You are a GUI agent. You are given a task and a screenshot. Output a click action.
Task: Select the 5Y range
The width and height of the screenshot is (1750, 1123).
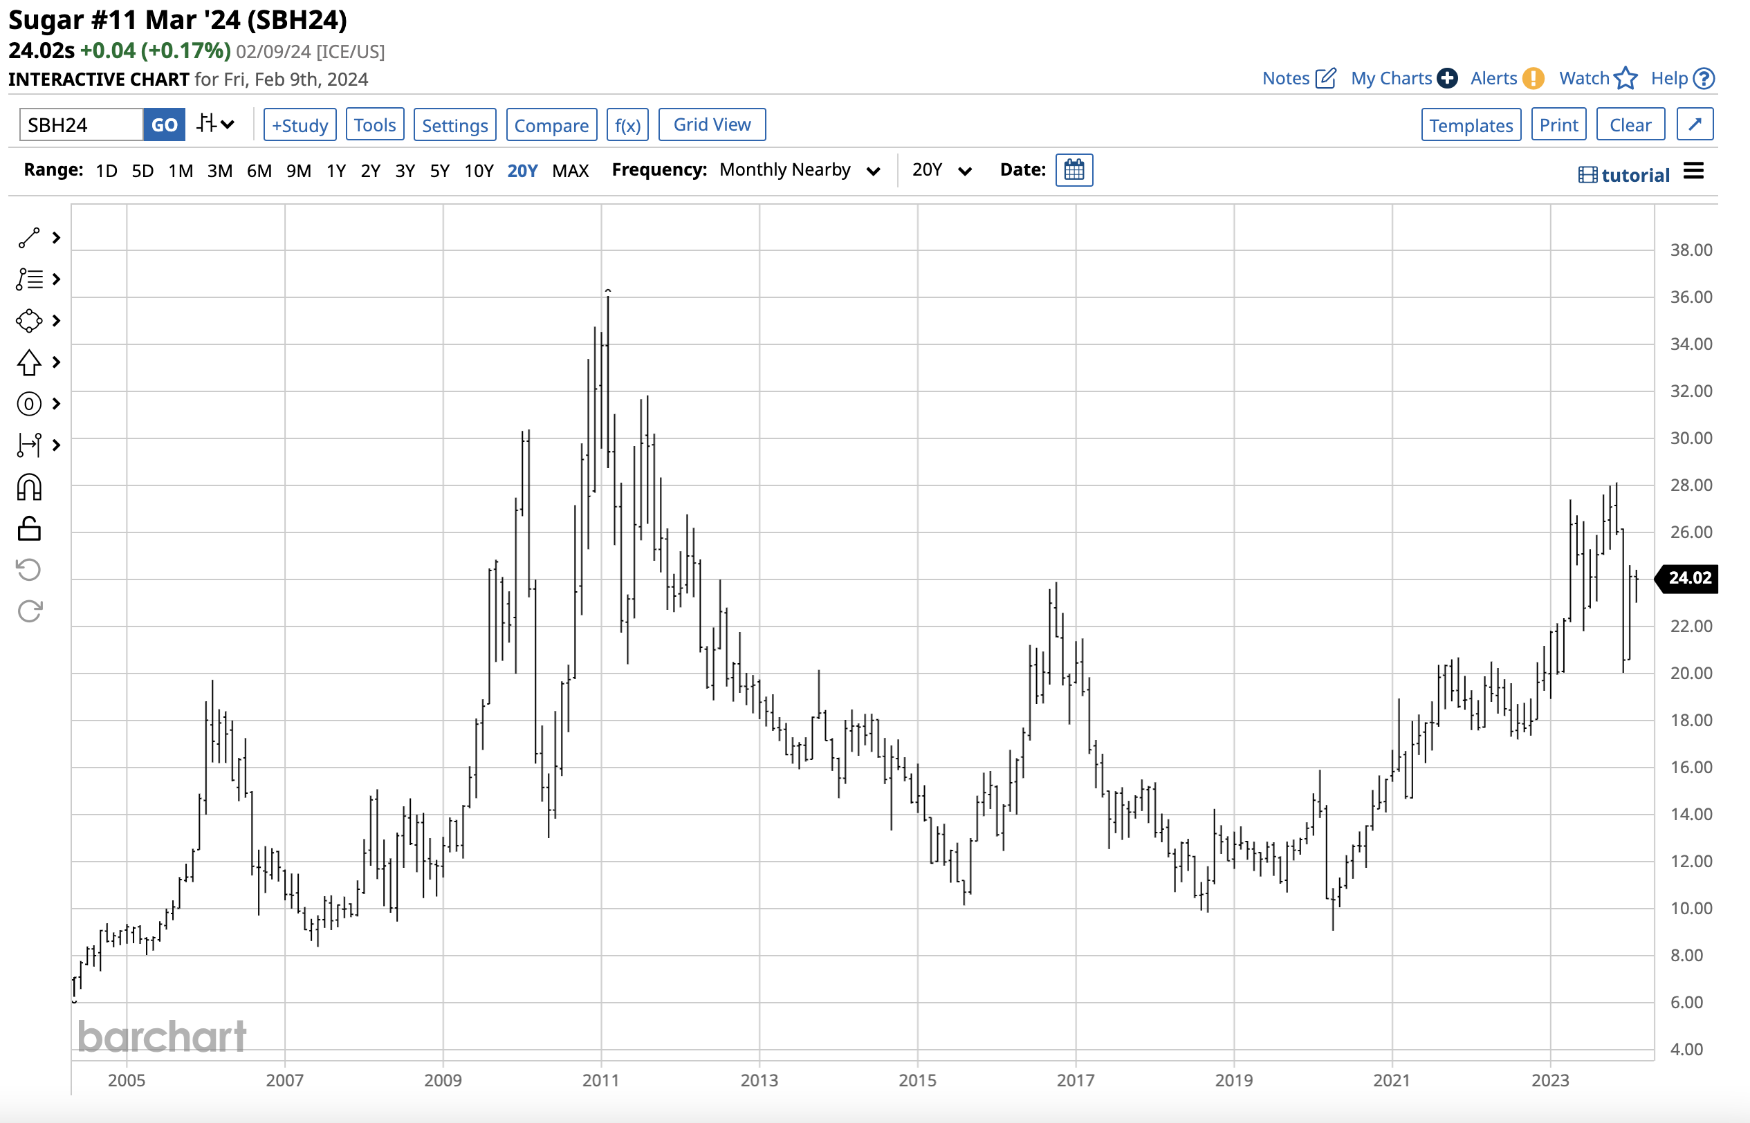point(440,171)
